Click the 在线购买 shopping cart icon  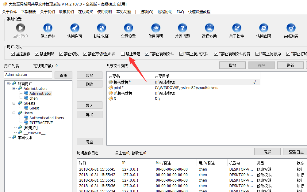pyautogui.click(x=291, y=28)
